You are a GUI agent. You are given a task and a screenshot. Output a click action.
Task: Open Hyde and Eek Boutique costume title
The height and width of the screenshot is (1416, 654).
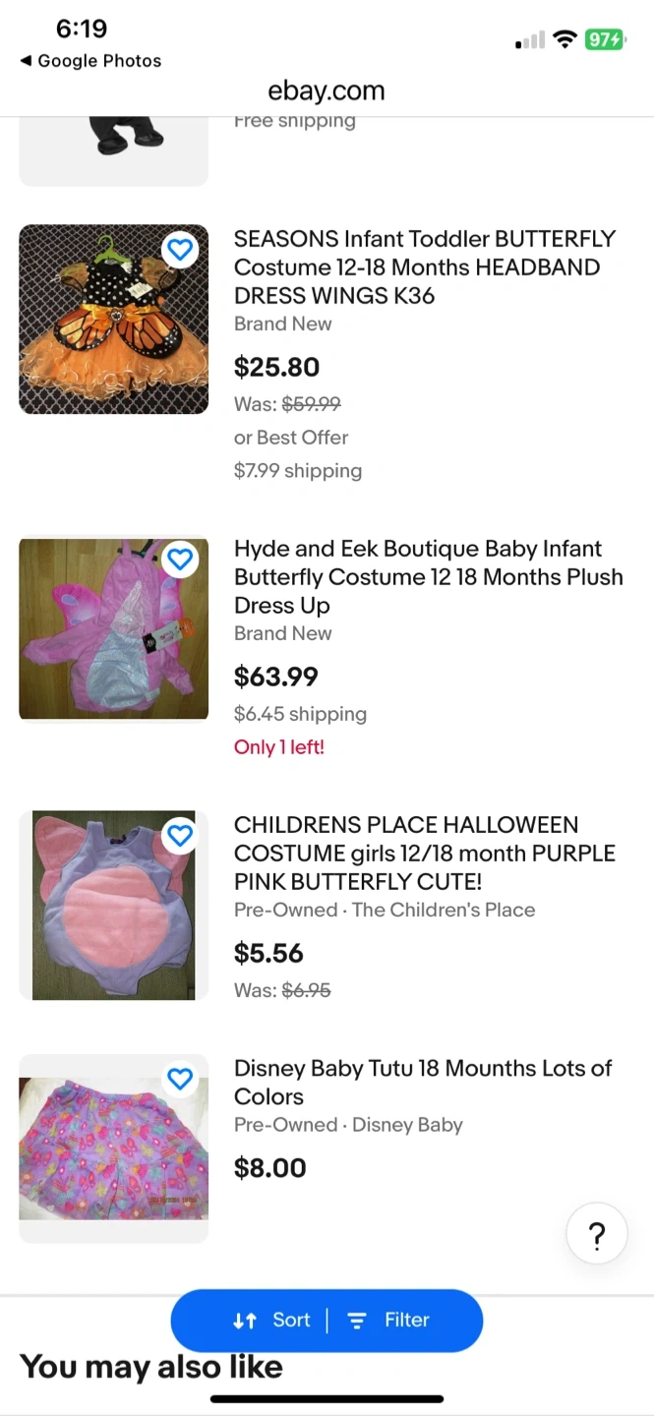coord(428,576)
